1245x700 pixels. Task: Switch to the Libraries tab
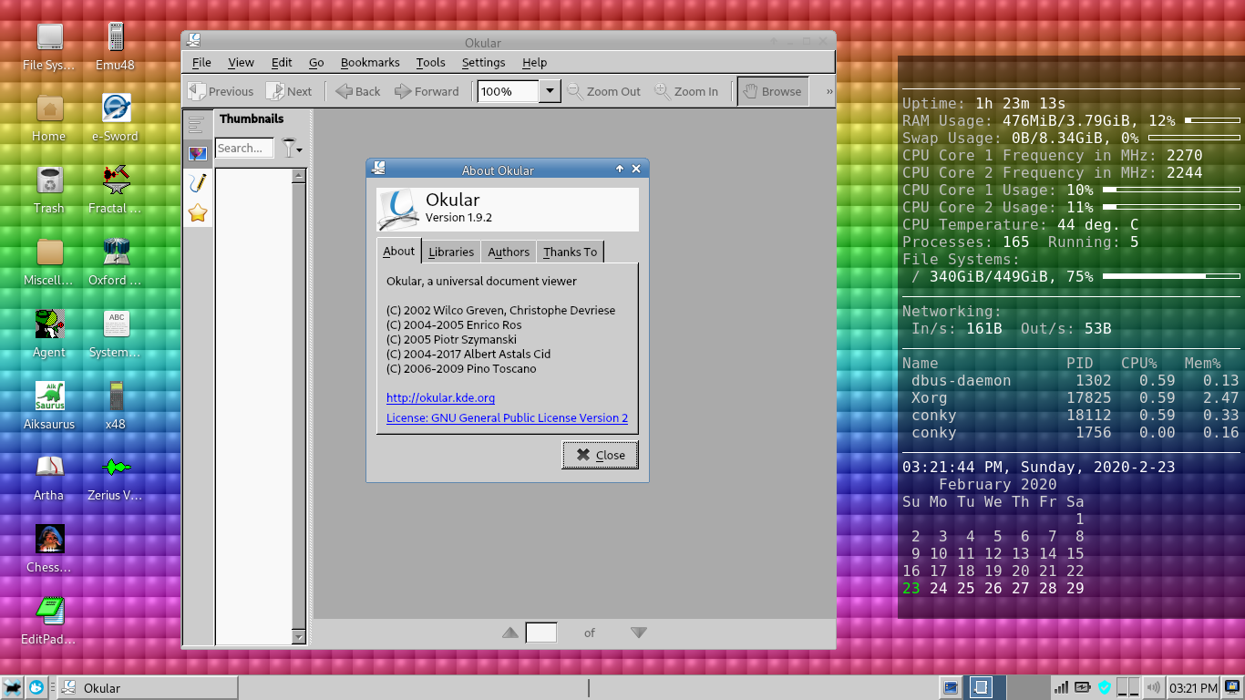pyautogui.click(x=451, y=252)
